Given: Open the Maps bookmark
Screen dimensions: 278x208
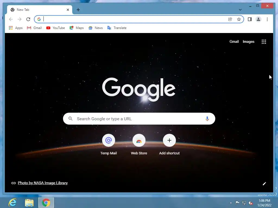Looking at the screenshot, I should click(x=77, y=28).
